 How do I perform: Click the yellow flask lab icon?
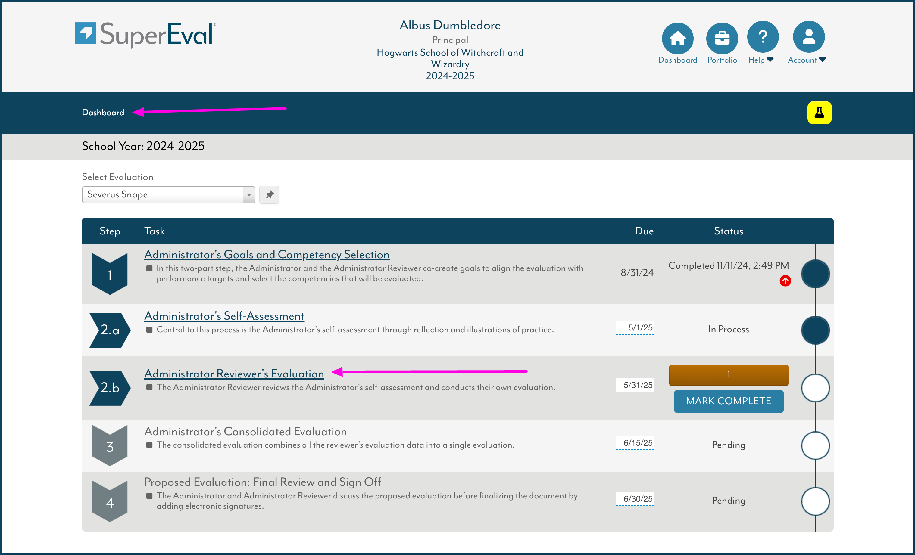[819, 112]
